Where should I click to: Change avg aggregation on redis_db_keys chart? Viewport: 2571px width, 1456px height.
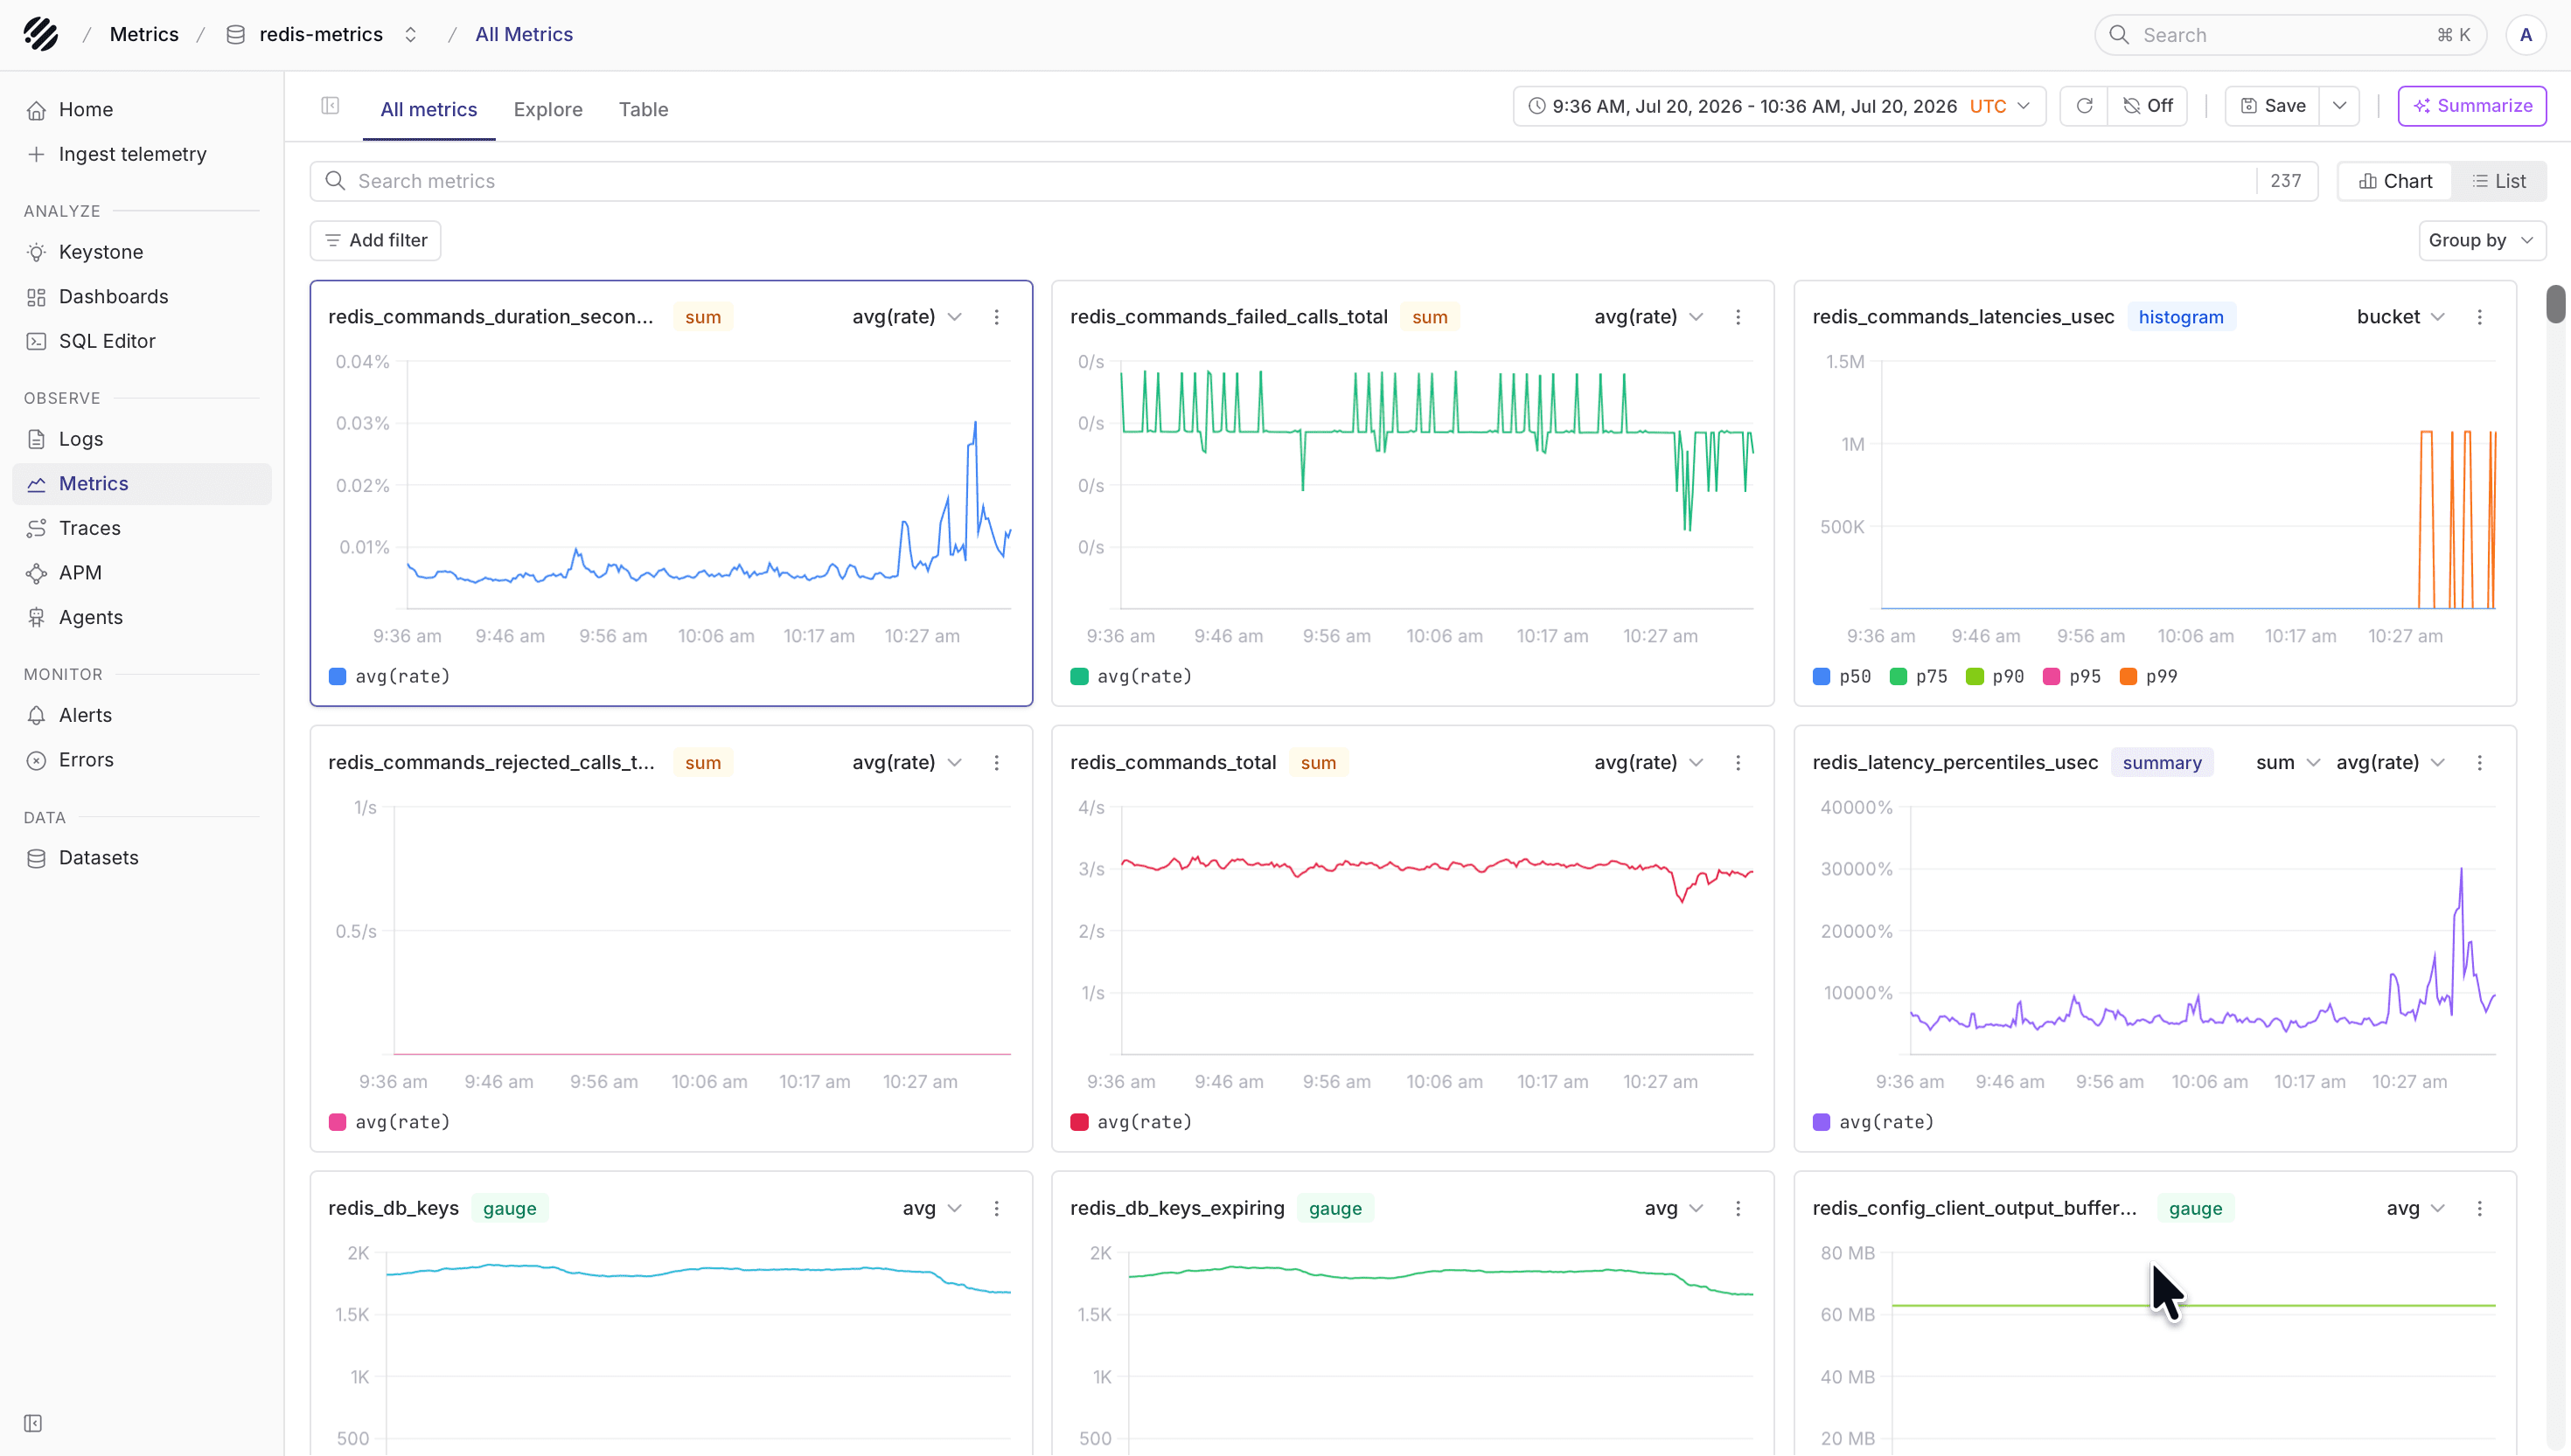pos(932,1209)
